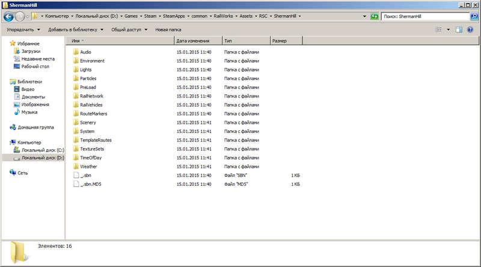Refresh the folder with green arrows button
Screen dimensions: 481x267
[374, 17]
